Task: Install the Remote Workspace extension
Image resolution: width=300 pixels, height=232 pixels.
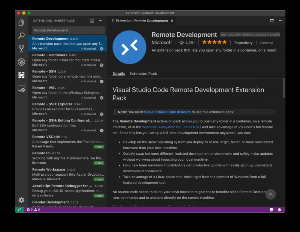Action: coord(99,180)
